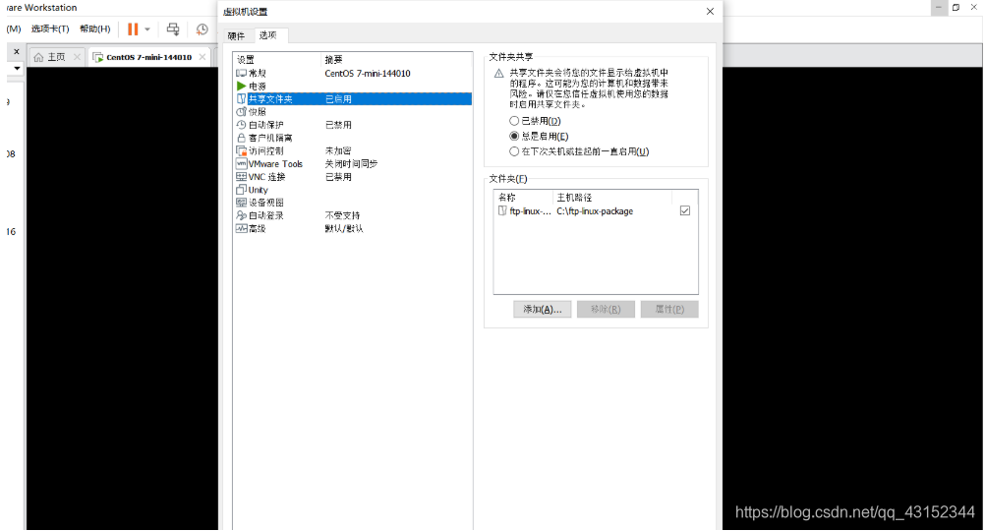
Task: Click the C:\ftp-linux-package host path
Action: point(595,211)
